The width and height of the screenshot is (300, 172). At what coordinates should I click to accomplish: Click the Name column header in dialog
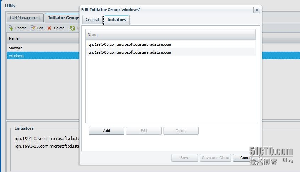pos(170,35)
